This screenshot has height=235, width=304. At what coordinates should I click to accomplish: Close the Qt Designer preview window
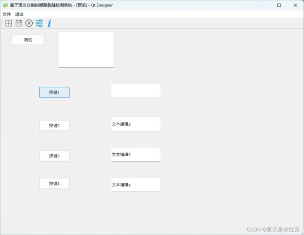(295, 5)
